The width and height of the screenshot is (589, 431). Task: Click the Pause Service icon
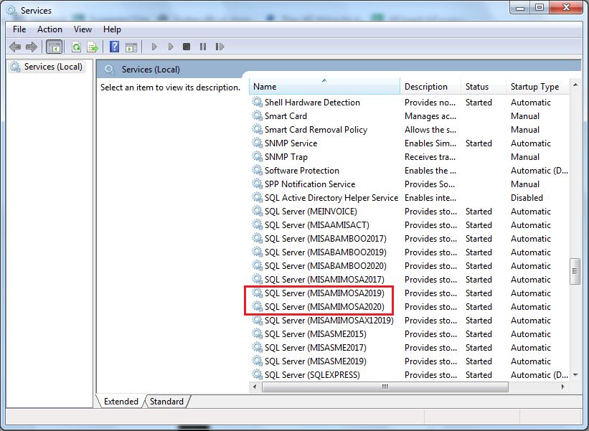click(x=203, y=47)
